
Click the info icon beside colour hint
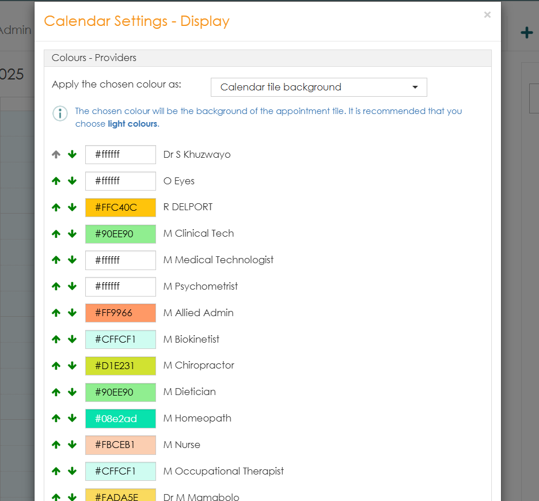pyautogui.click(x=60, y=113)
